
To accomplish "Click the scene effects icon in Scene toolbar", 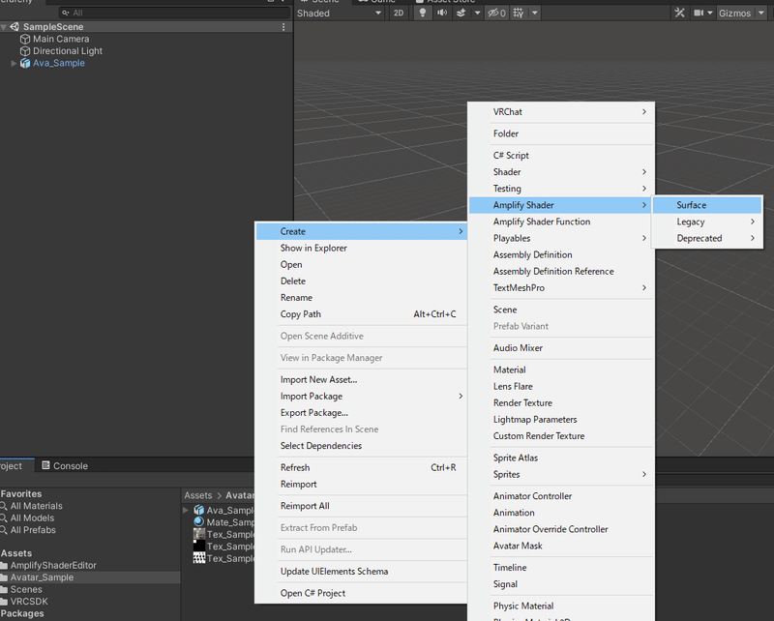I will (459, 13).
